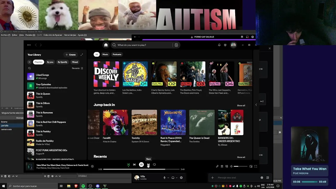Mute Spotify volume speaker icon

pos(231,166)
